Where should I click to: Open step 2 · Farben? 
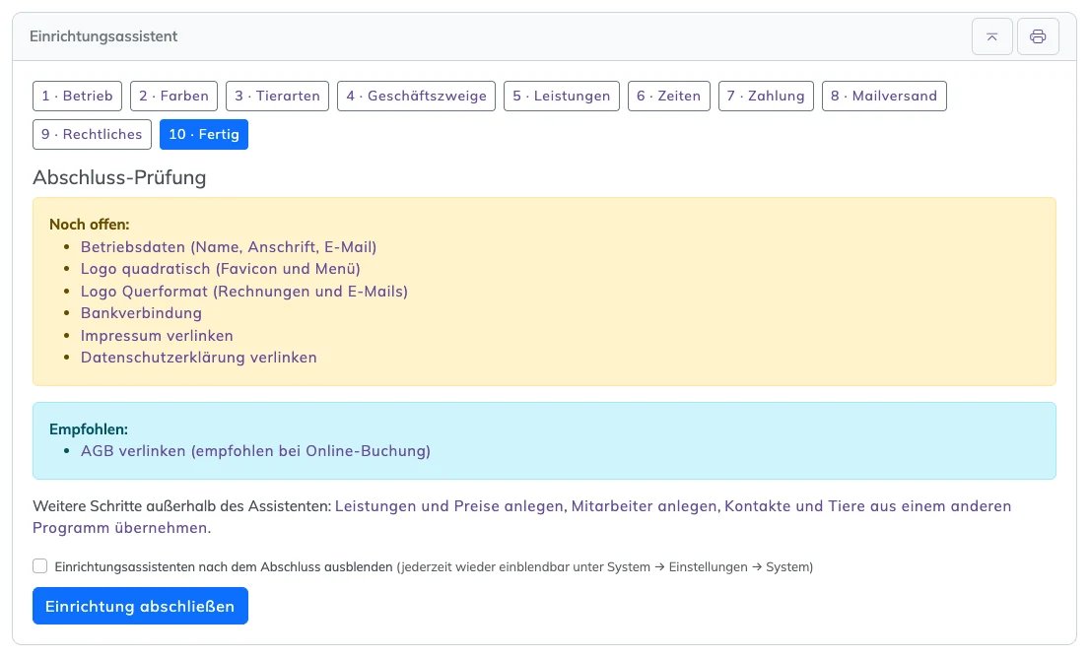pyautogui.click(x=173, y=96)
